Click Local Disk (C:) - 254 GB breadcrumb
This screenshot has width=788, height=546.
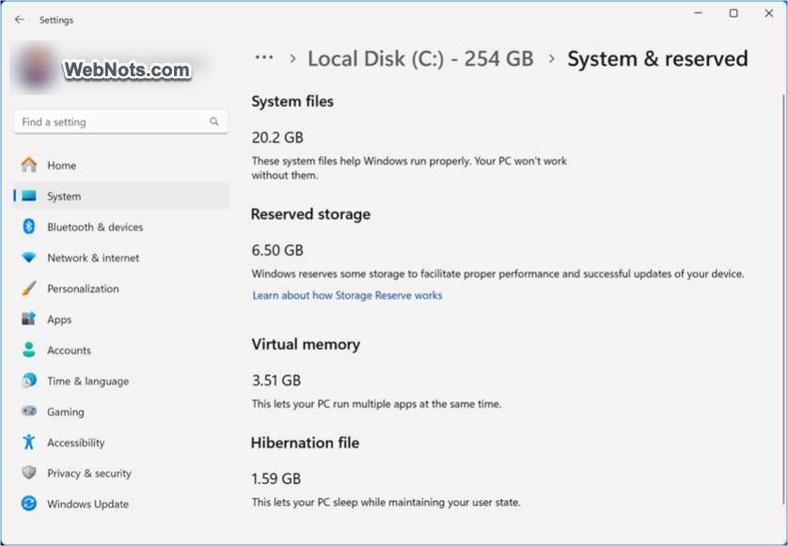click(x=420, y=59)
